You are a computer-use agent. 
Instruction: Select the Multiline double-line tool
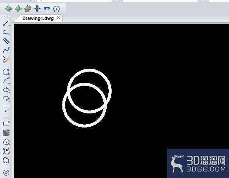[6, 41]
